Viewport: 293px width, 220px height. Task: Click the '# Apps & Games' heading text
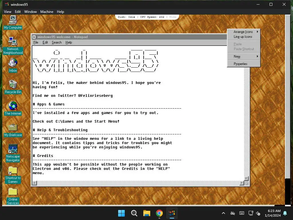[49, 104]
